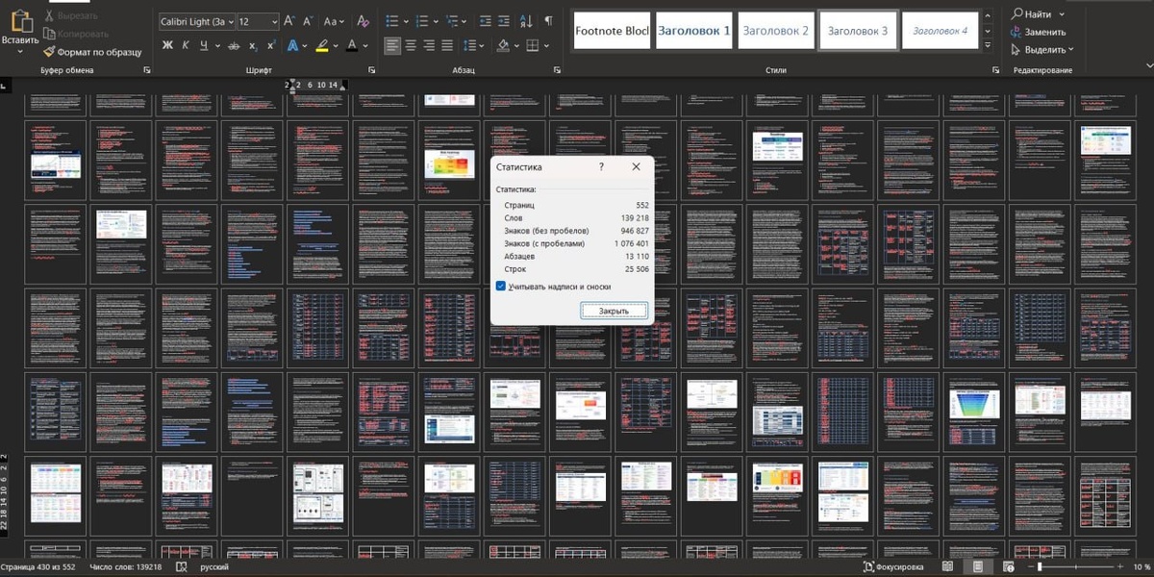
Task: Expand the Найти dropdown arrow
Action: [x=1063, y=14]
